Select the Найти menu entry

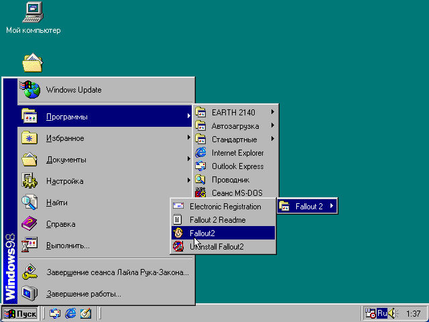click(x=105, y=203)
